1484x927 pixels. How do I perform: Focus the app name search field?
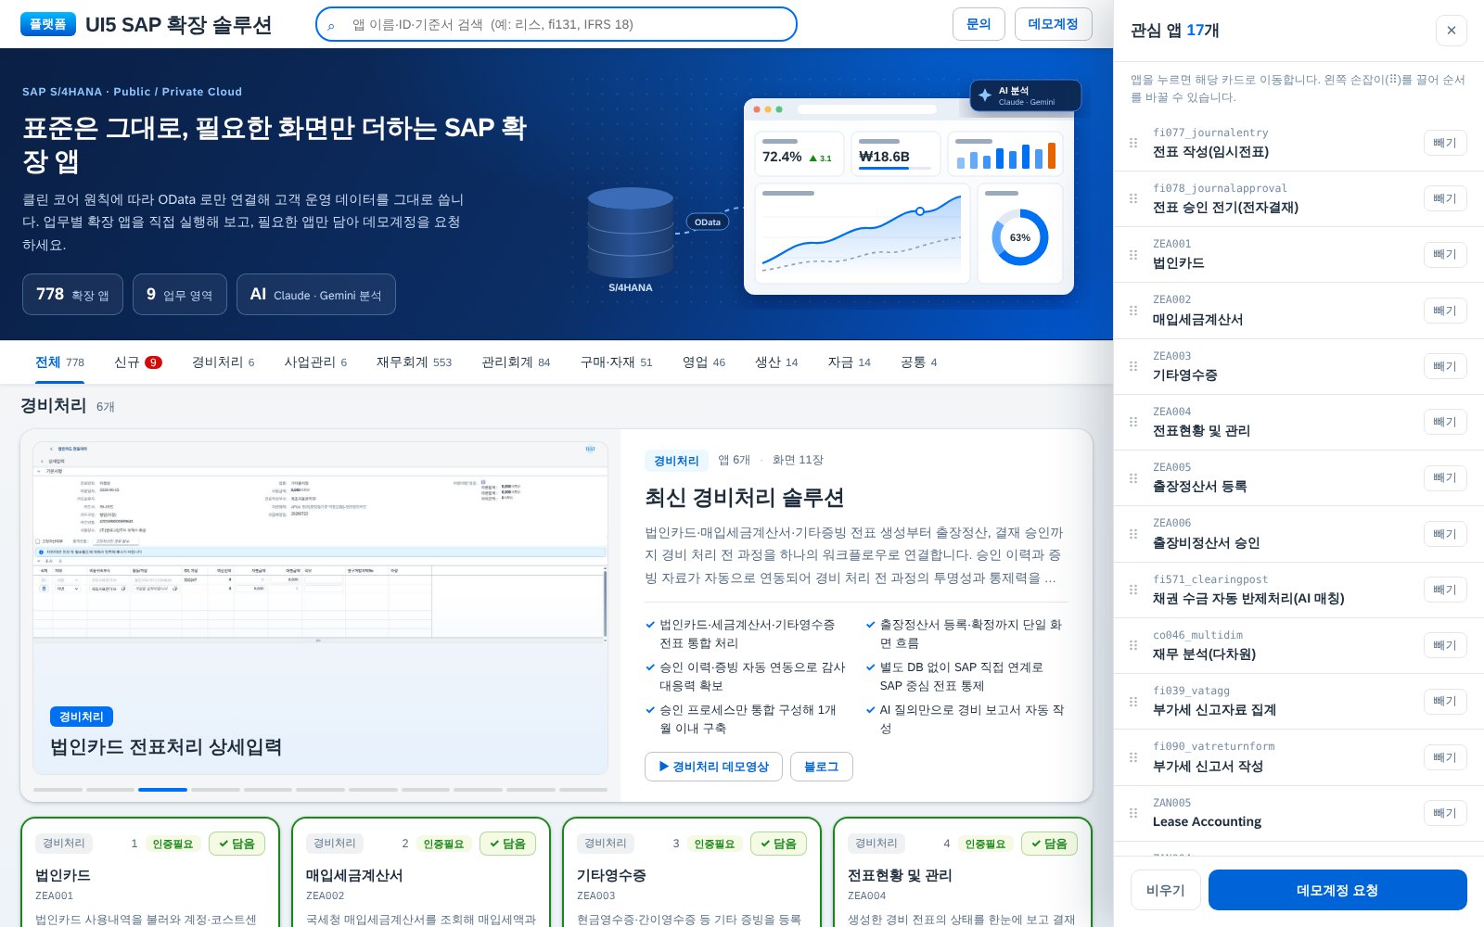coord(556,24)
